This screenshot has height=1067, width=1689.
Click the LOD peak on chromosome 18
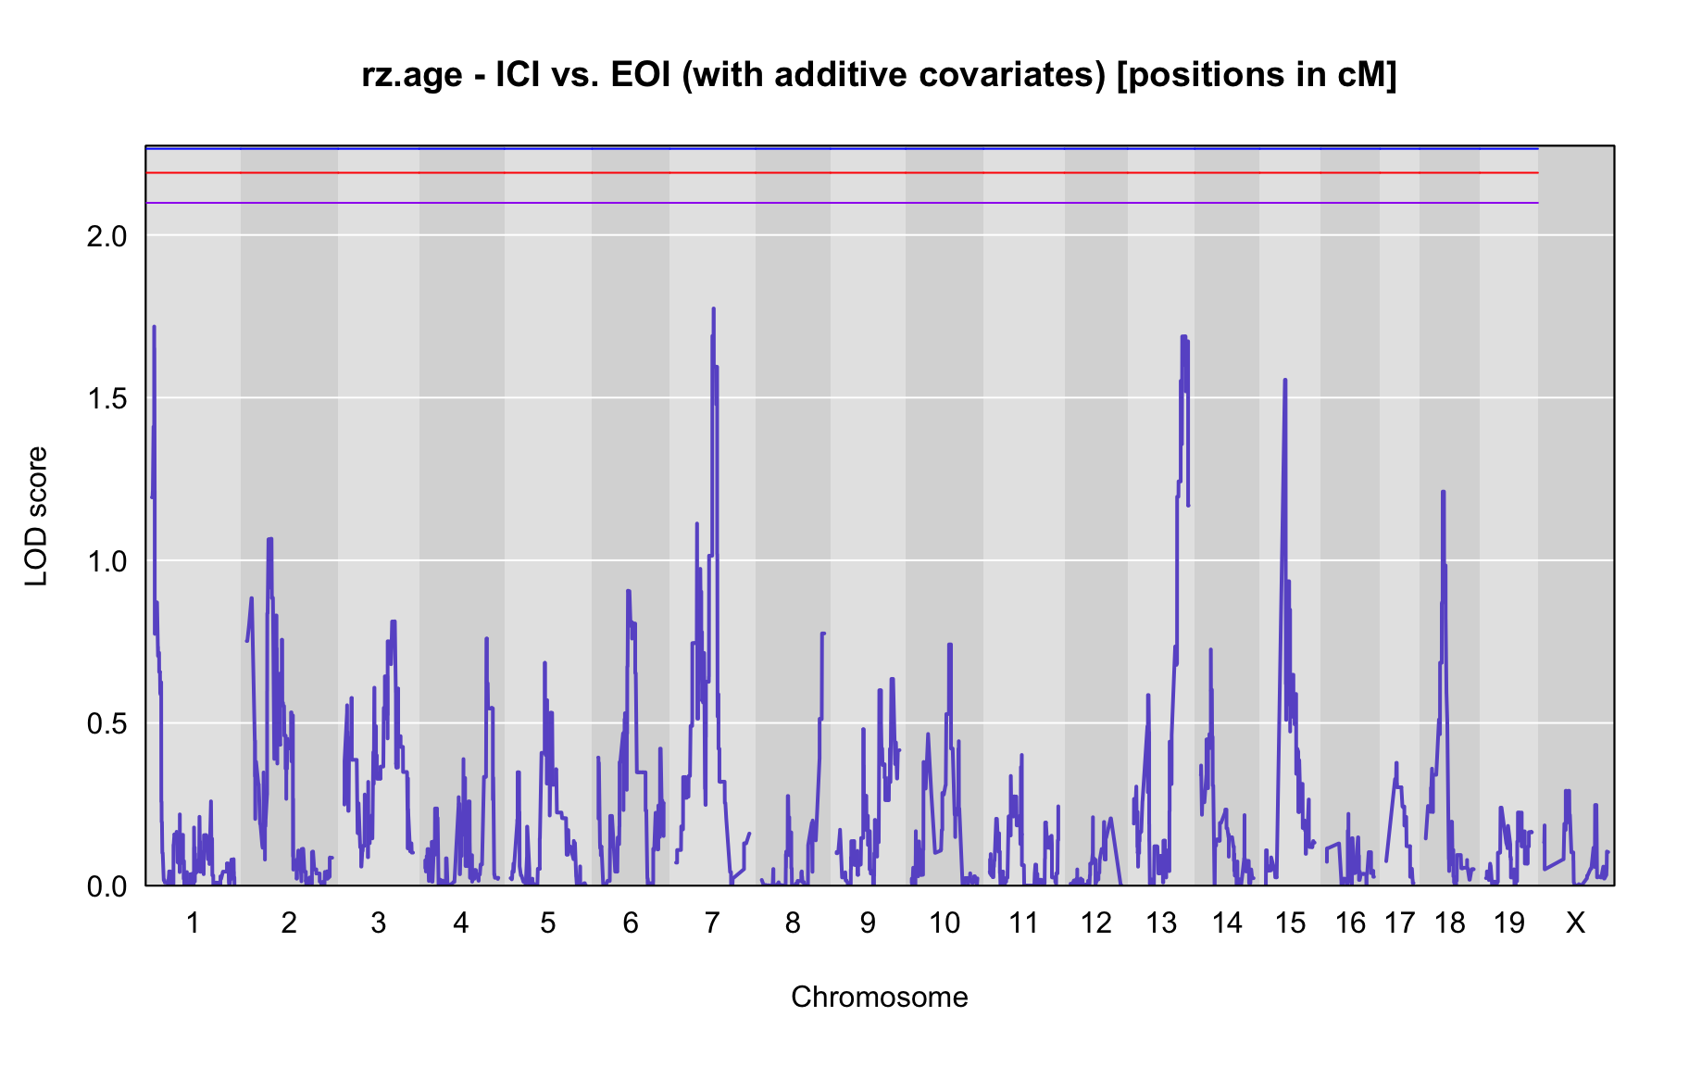(x=1443, y=492)
